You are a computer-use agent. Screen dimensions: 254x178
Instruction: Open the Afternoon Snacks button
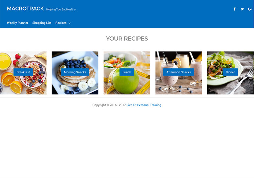tap(179, 72)
